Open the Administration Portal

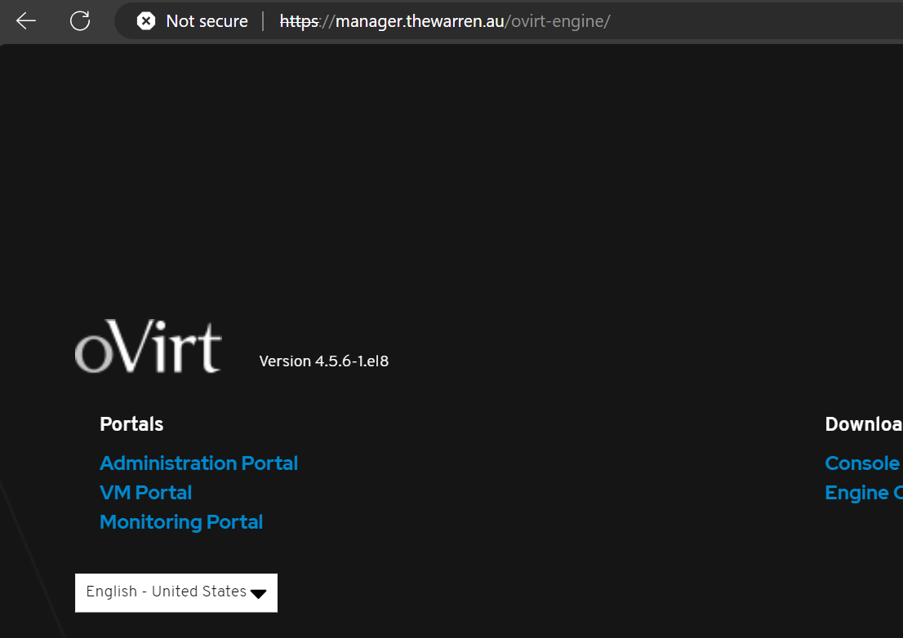[198, 463]
